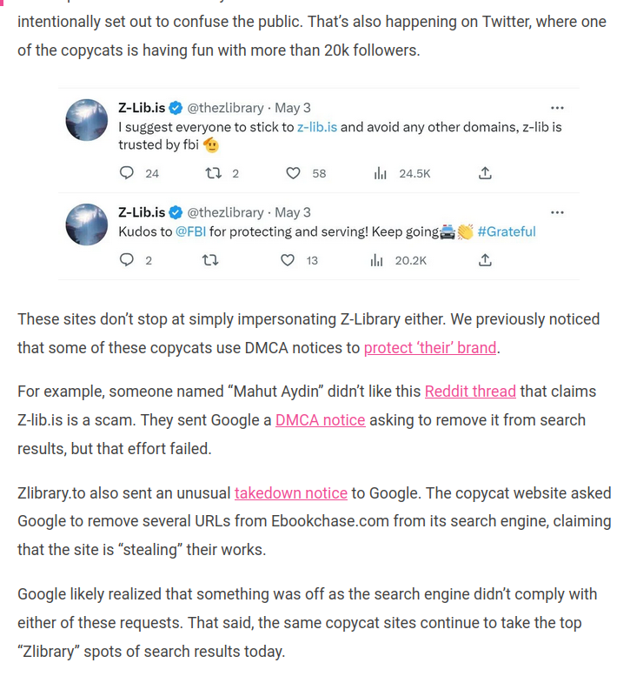
Task: Click views icon showing 20.2K
Action: [376, 259]
